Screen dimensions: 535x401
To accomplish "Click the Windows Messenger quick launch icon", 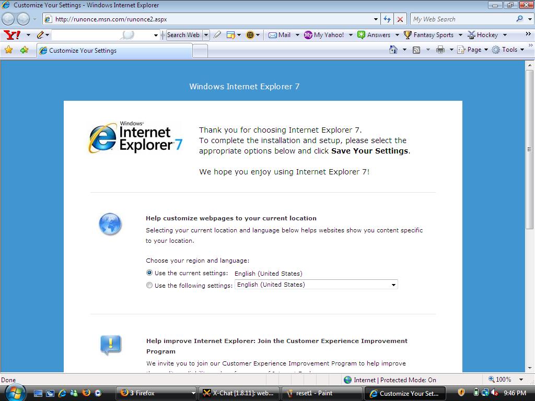I will tap(74, 393).
